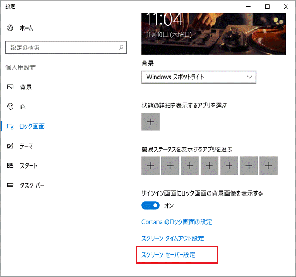Screen dimensions: 296x277
Task: Add fourth quick status app plus tile
Action: pyautogui.click(x=209, y=165)
